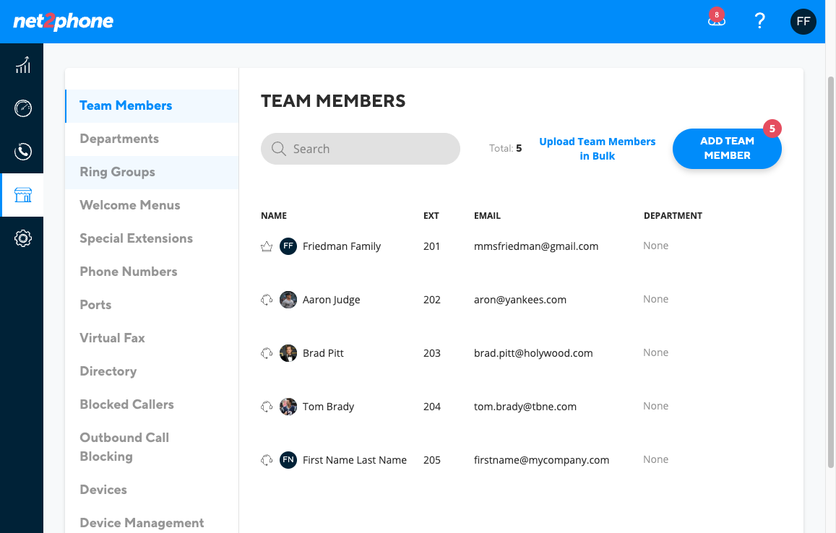
Task: Click the net2phone logo
Action: point(63,22)
